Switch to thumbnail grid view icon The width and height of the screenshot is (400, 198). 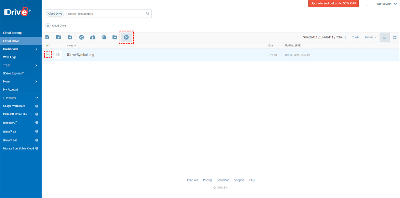tap(395, 37)
